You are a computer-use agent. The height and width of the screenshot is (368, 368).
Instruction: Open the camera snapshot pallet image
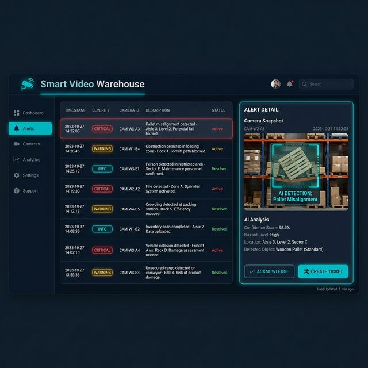pos(296,172)
